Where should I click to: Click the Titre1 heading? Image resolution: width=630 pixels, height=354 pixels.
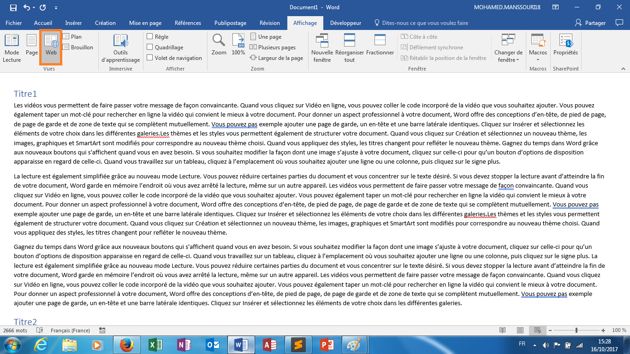click(25, 94)
